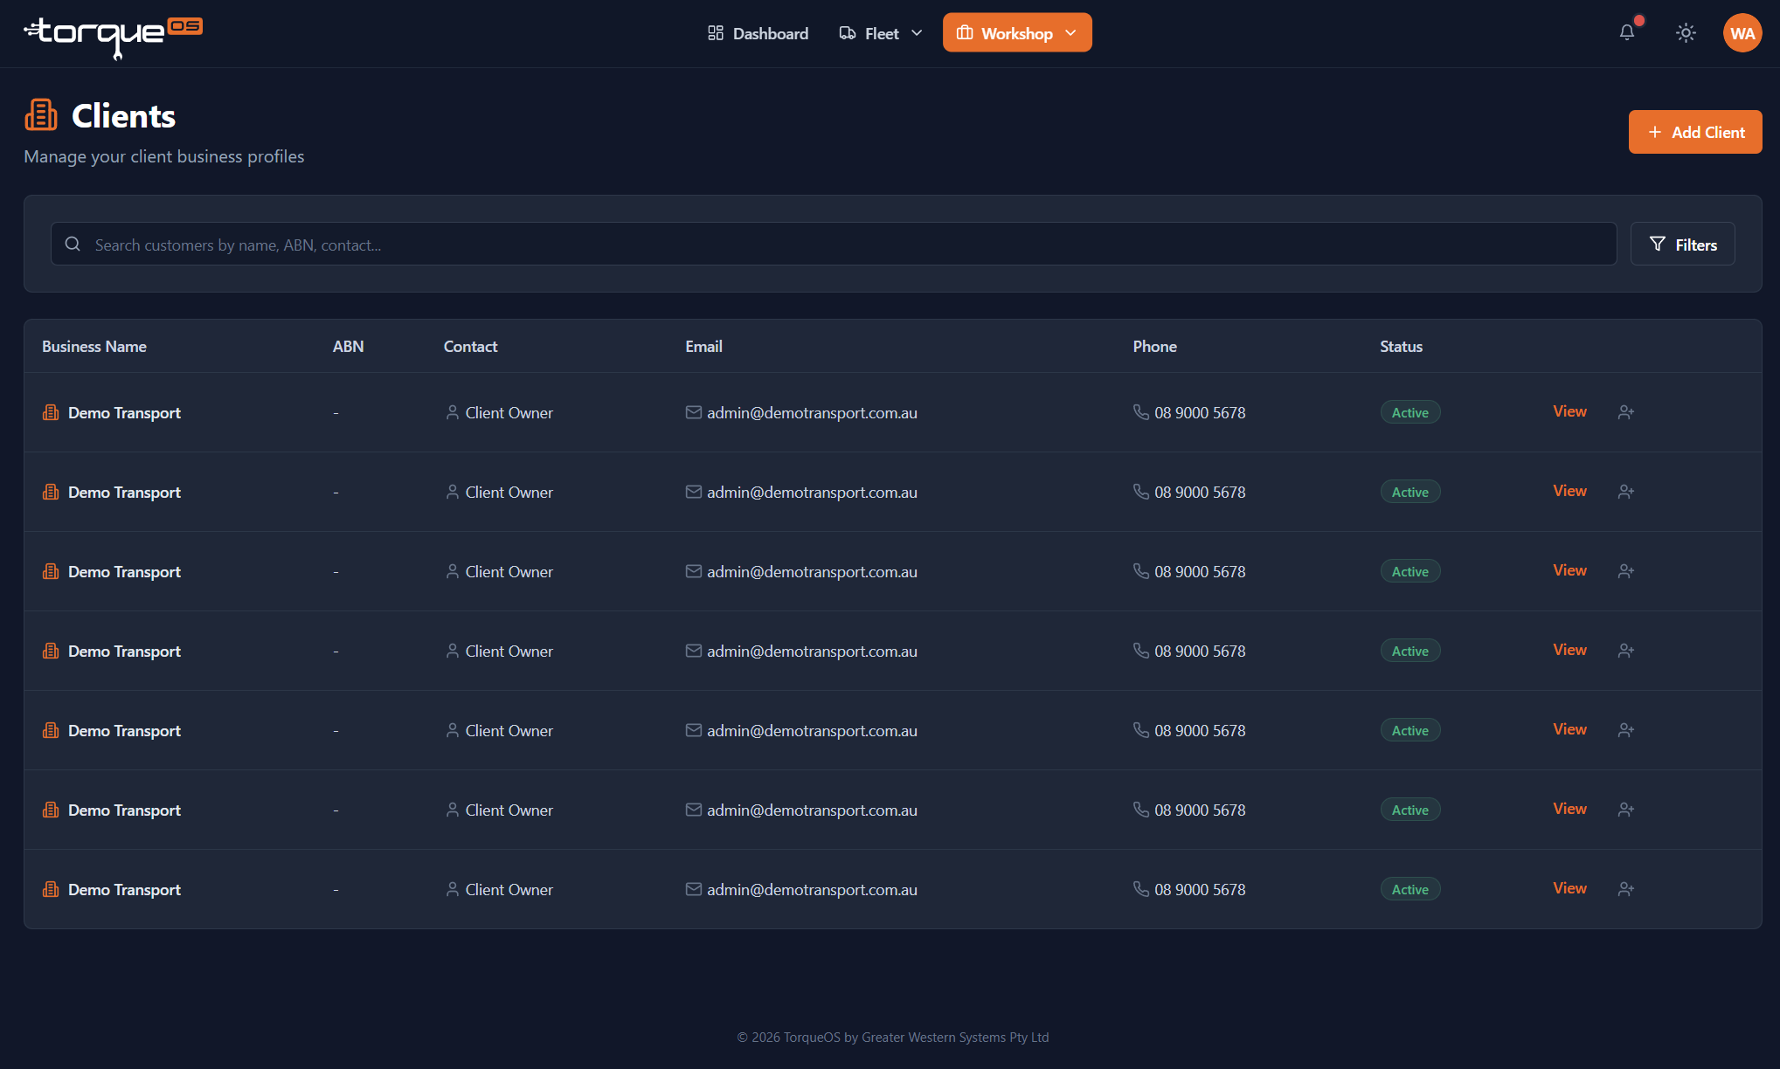Click Client Owner contact in sixth row

509,810
